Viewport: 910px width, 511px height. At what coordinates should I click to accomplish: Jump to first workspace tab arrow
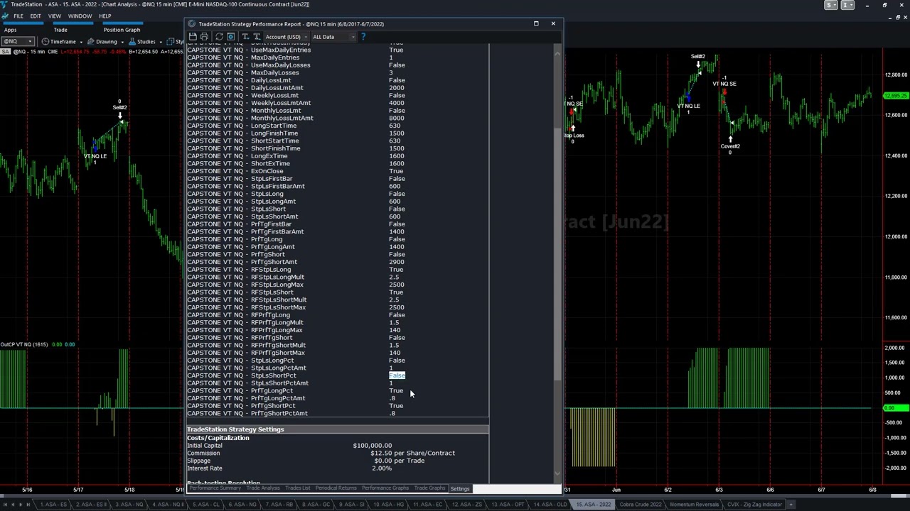click(x=4, y=505)
